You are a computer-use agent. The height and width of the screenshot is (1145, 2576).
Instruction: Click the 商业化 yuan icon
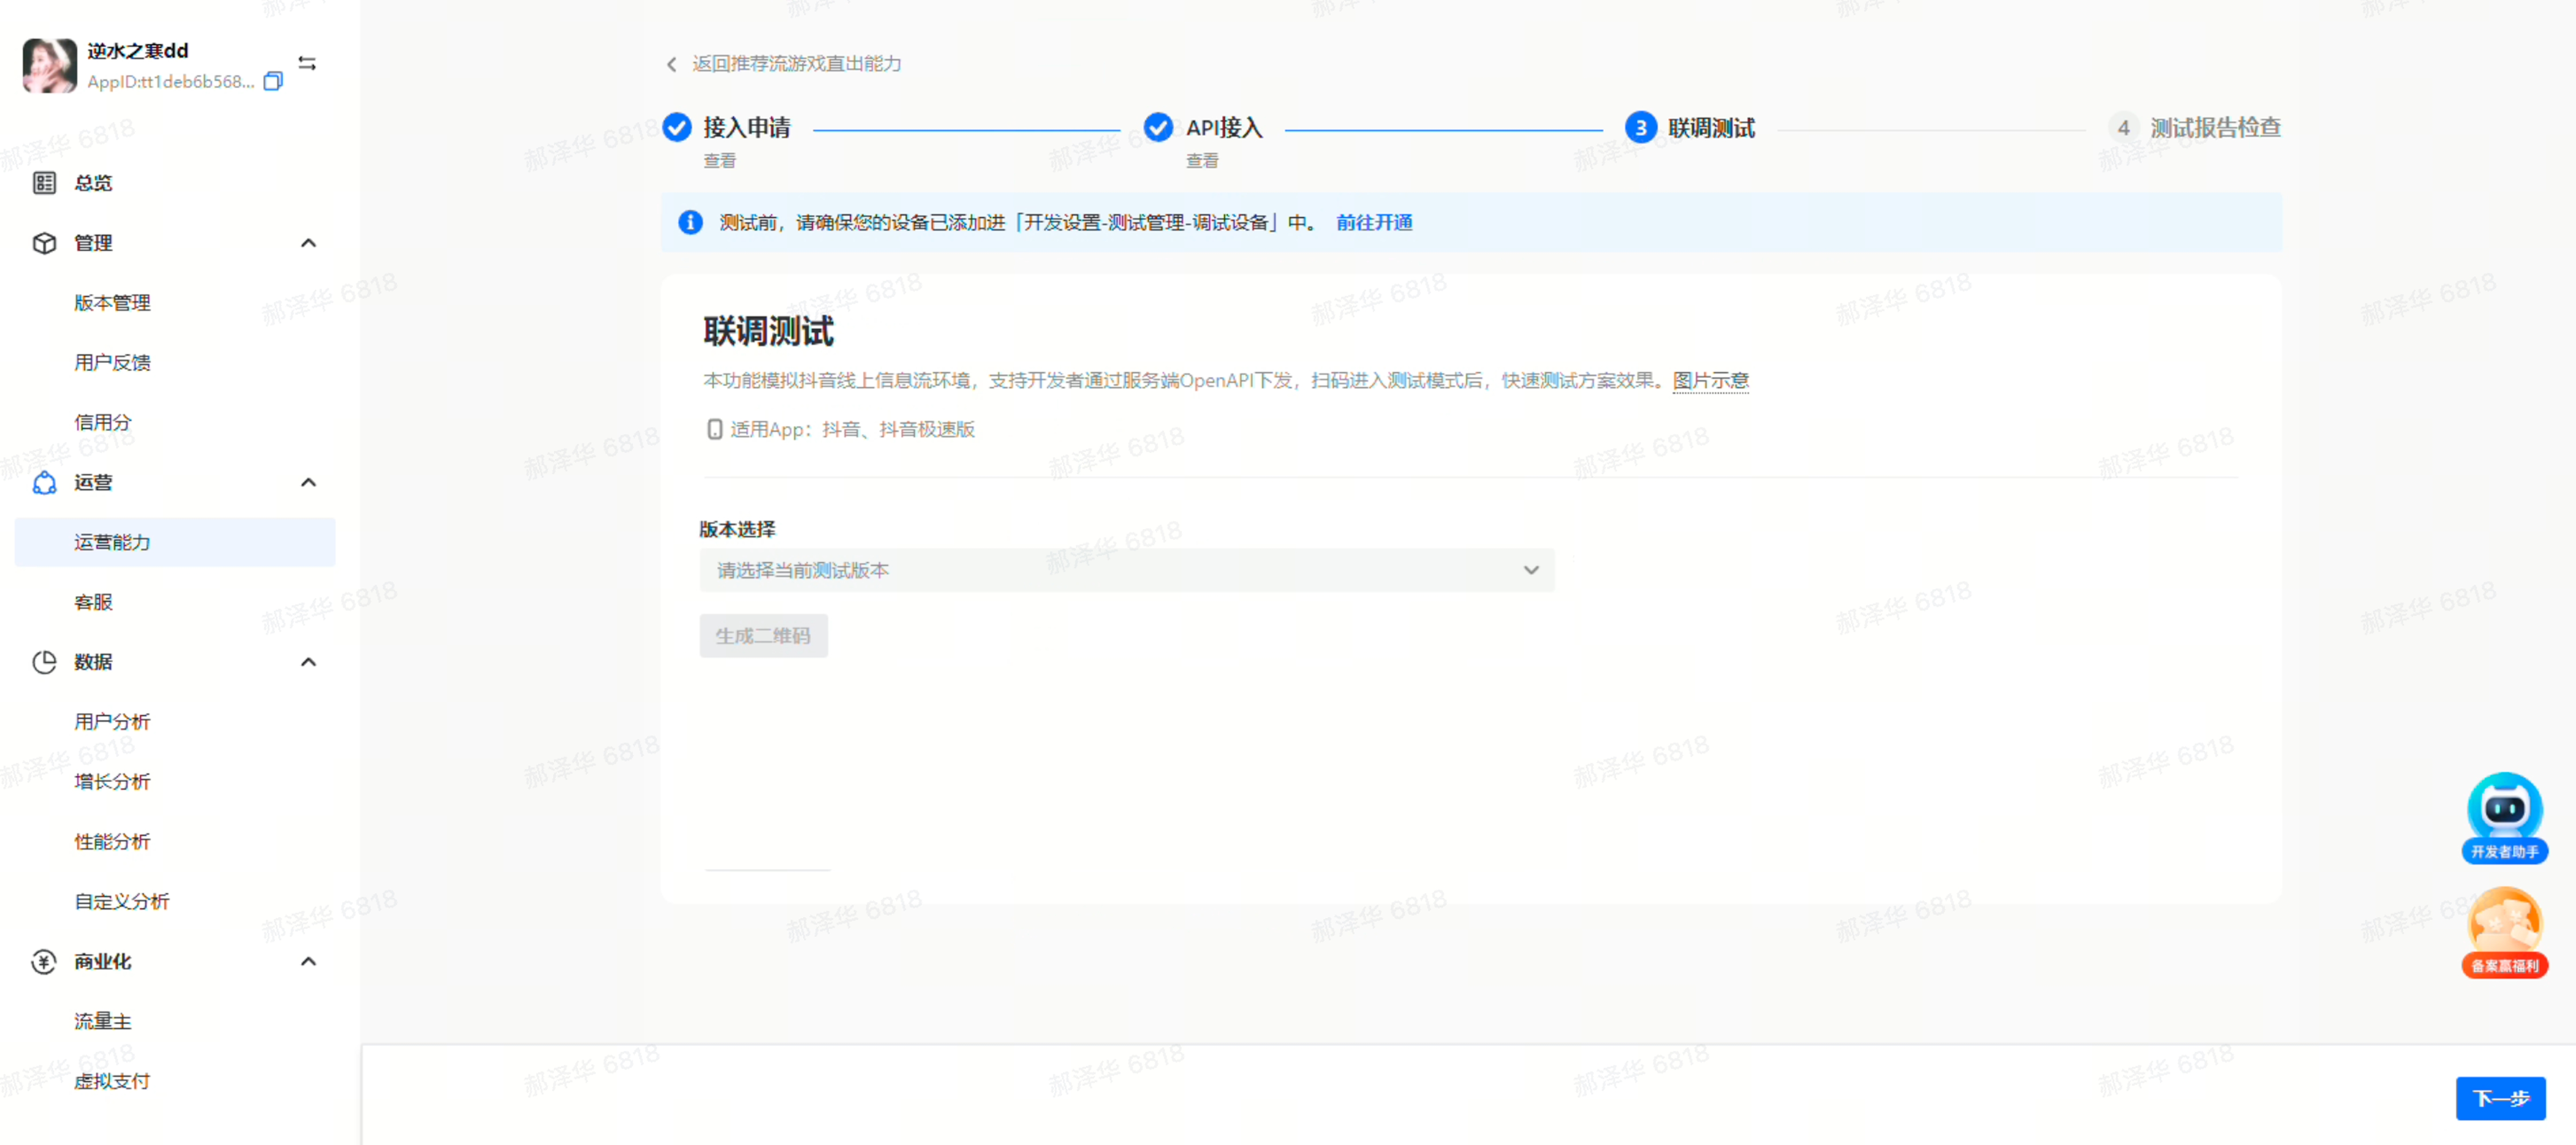(44, 961)
